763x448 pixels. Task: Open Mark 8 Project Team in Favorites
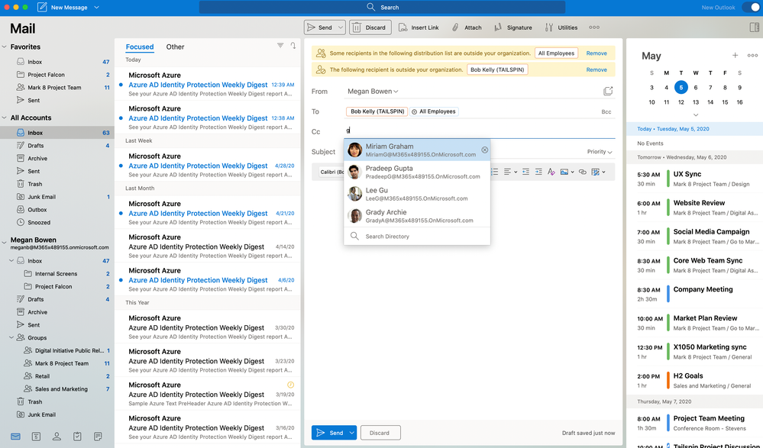(x=57, y=88)
